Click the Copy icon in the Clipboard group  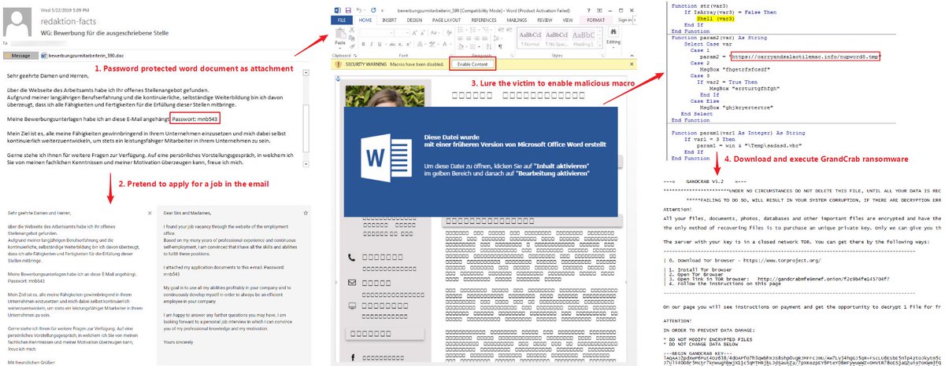coord(352,38)
